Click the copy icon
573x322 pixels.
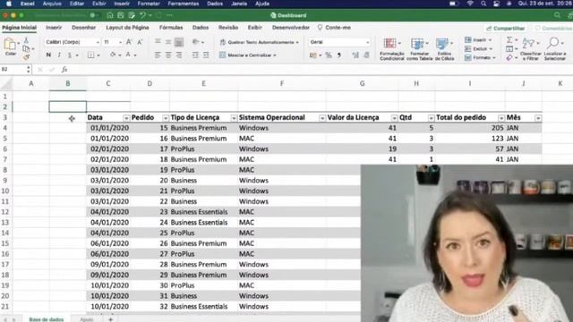pos(26,48)
